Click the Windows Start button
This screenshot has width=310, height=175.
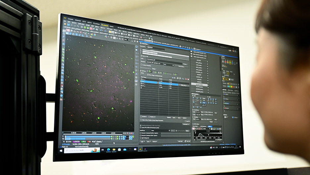click(x=62, y=150)
